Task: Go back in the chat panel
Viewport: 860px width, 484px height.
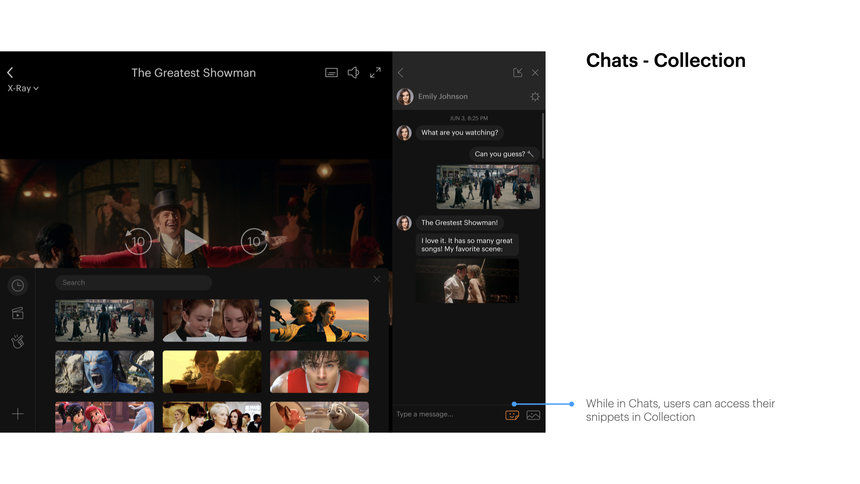Action: (x=401, y=73)
